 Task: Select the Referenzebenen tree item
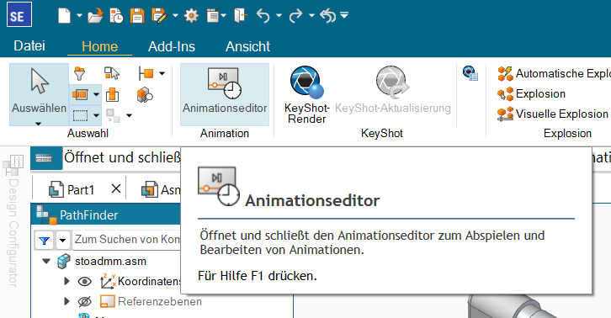tap(160, 302)
